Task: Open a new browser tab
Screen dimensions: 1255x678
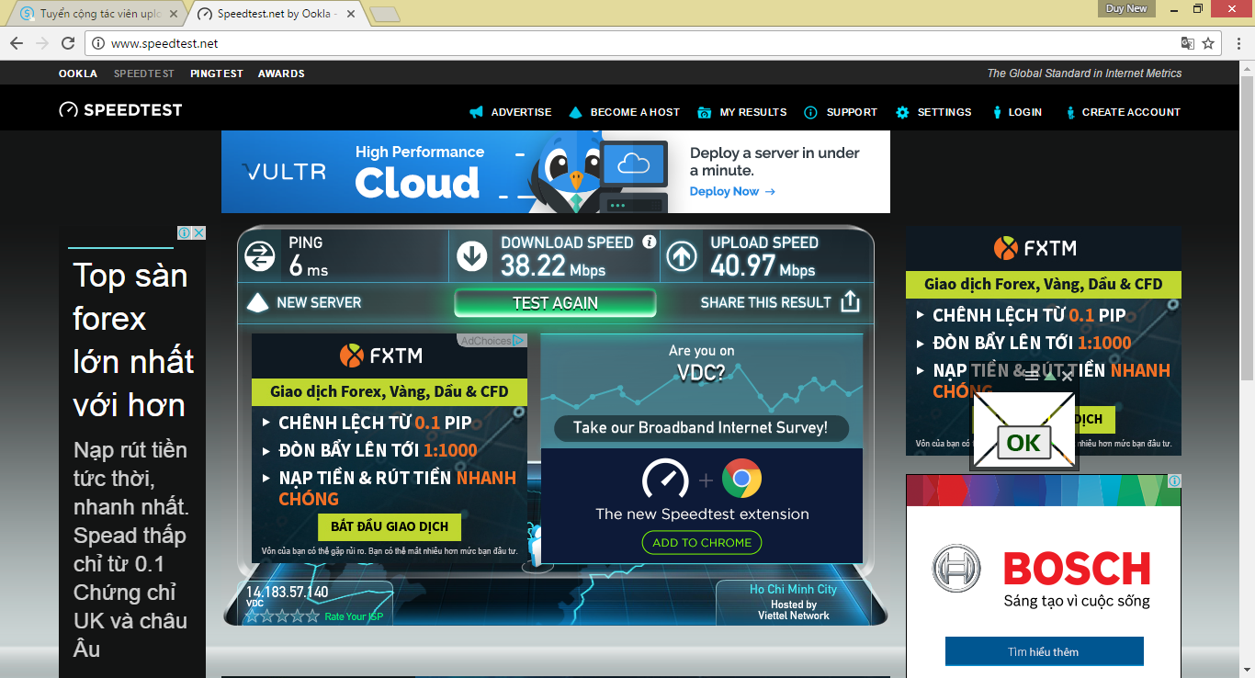Action: pyautogui.click(x=385, y=14)
